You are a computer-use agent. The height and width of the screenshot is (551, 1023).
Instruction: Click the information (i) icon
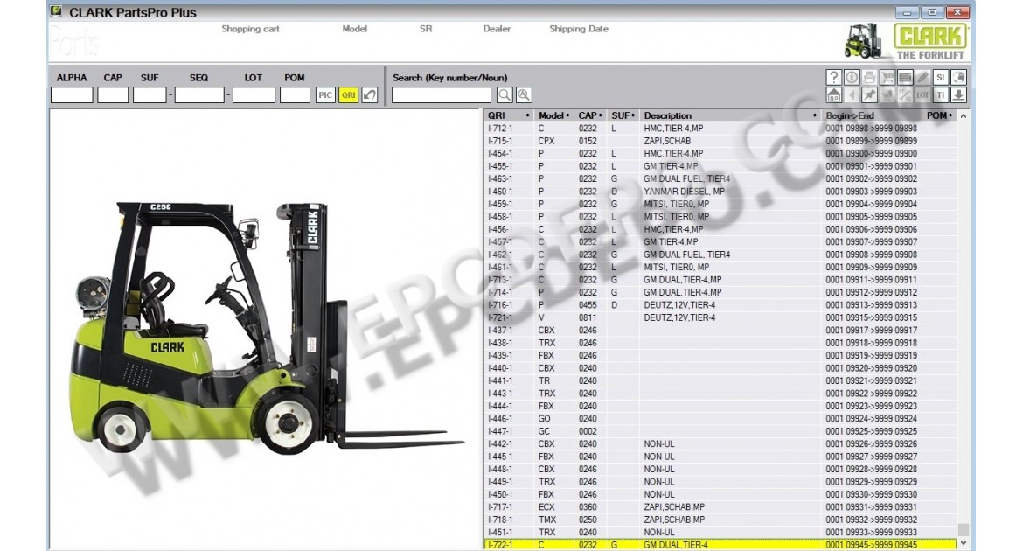pos(852,77)
